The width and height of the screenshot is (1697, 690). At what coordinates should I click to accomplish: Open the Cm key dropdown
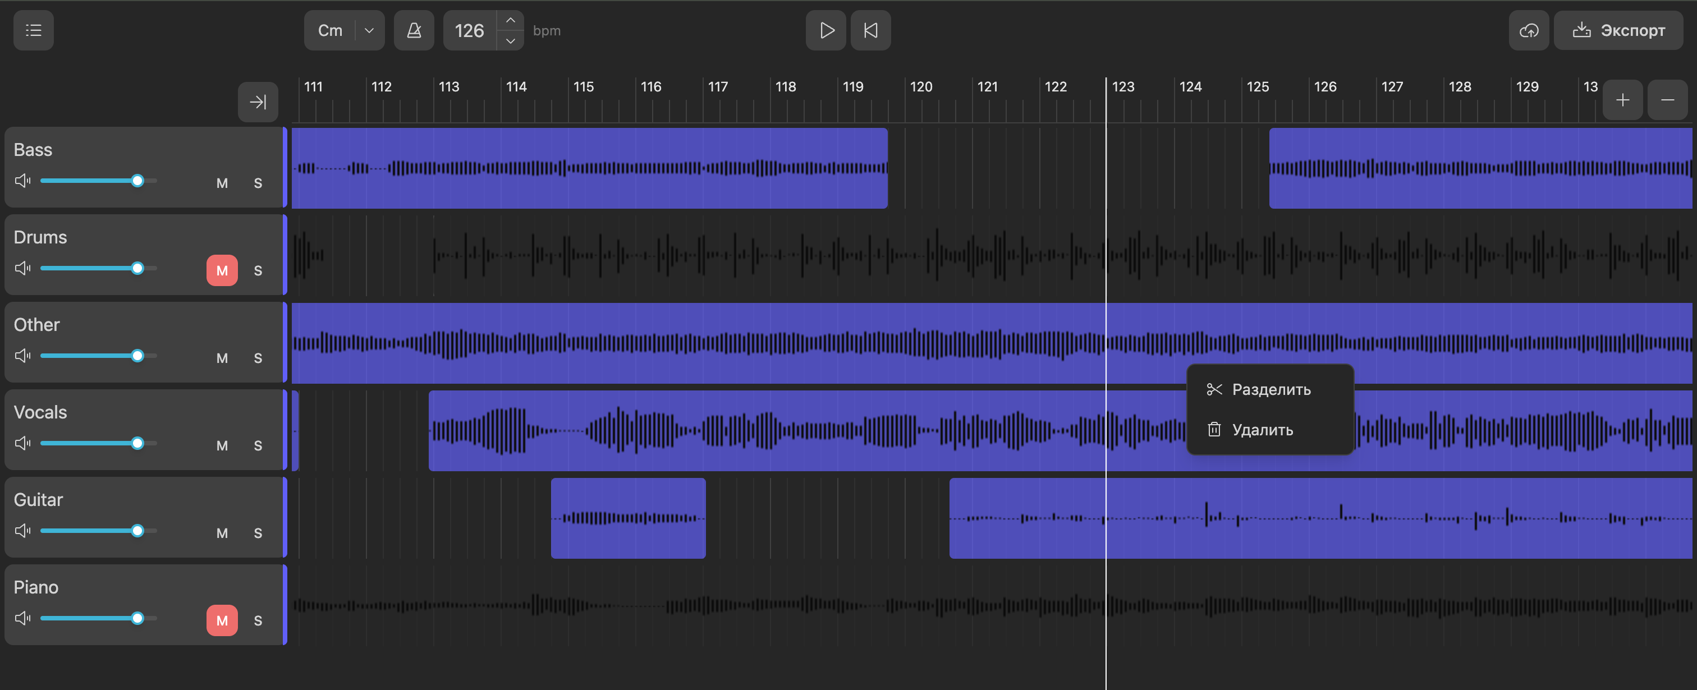(x=369, y=30)
